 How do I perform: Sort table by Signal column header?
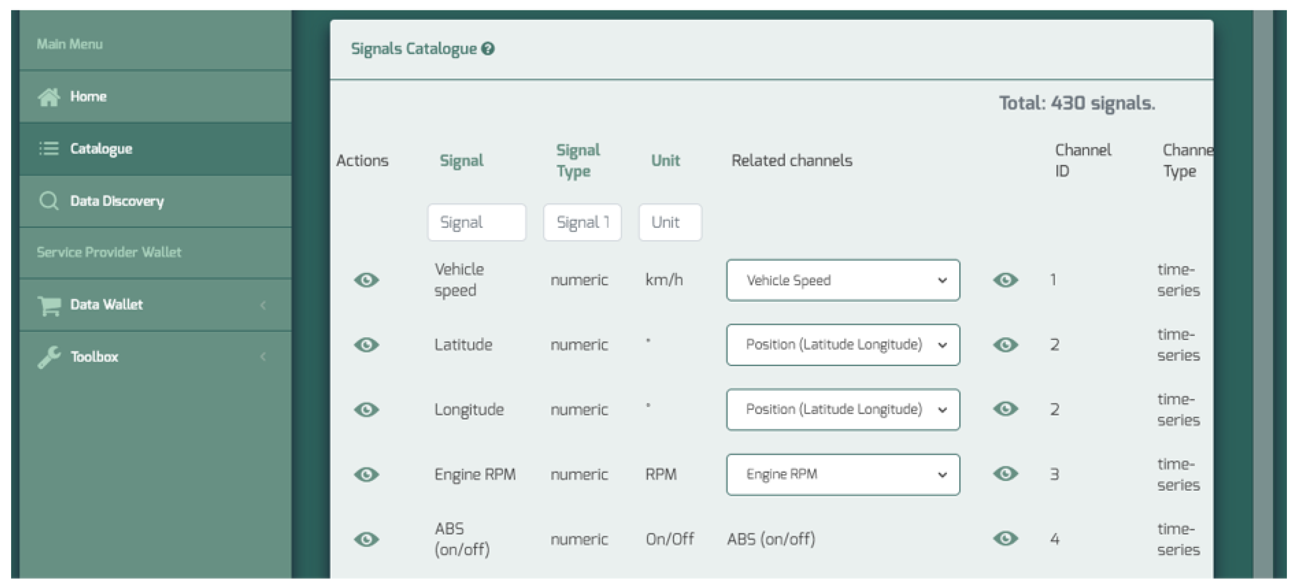[x=461, y=161]
